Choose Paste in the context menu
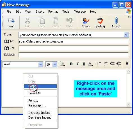Viewport: 133px width, 129px height. pyautogui.click(x=40, y=86)
